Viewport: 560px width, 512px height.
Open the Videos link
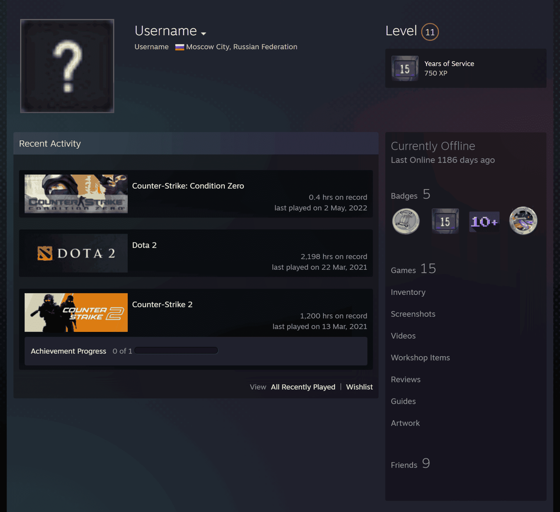pos(403,336)
